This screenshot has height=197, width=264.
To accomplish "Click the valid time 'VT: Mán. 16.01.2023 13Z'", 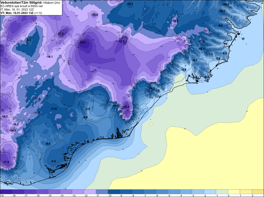I will click(x=17, y=13).
